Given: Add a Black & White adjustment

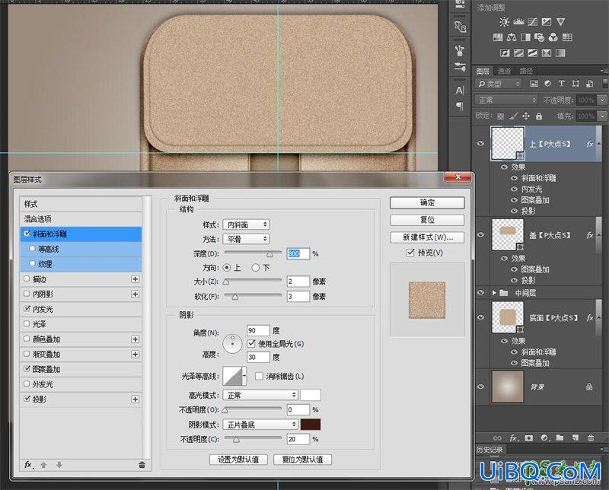Looking at the screenshot, I should point(525,37).
